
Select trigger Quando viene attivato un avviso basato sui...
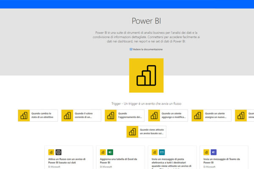tap(146, 132)
